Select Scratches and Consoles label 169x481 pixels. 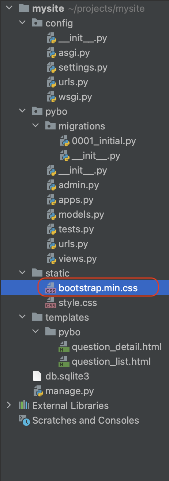86,420
